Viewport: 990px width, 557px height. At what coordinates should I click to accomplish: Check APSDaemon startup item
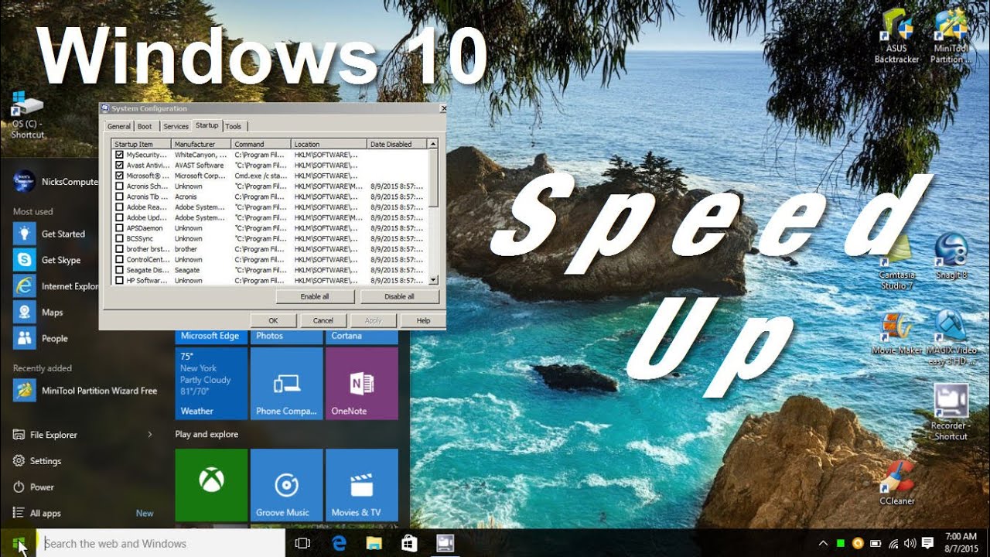tap(119, 228)
